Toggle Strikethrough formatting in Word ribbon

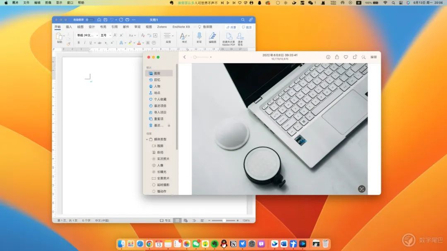pos(99,43)
